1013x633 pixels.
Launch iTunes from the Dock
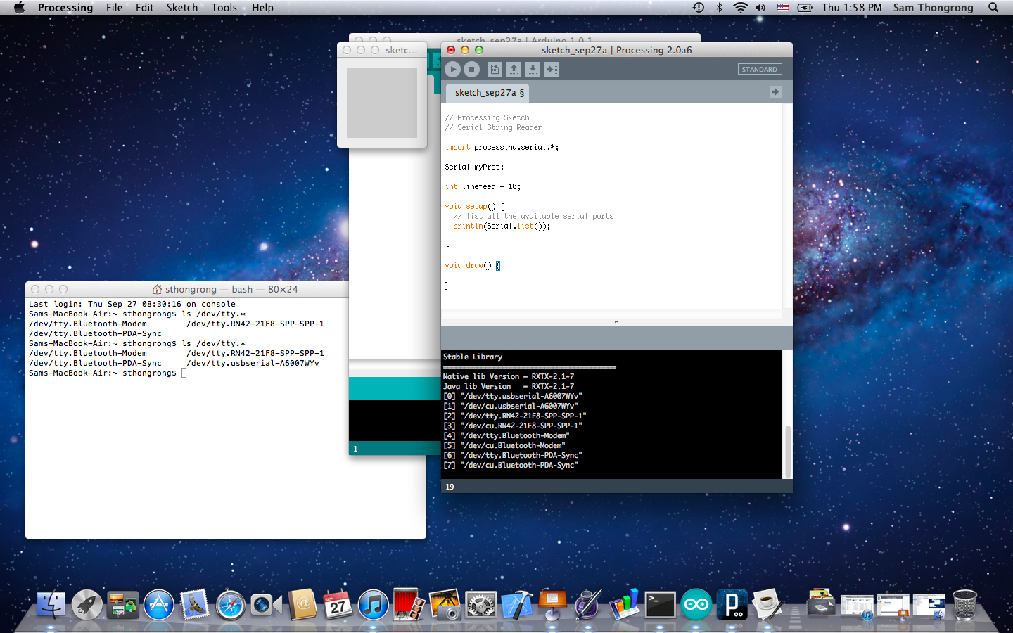pos(373,605)
